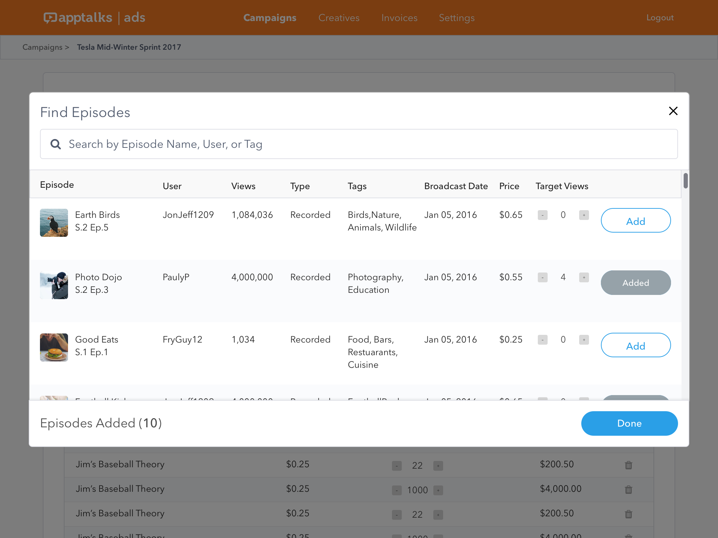Click the Campaigns breadcrumb link
Screen dimensions: 718x538
[42, 47]
